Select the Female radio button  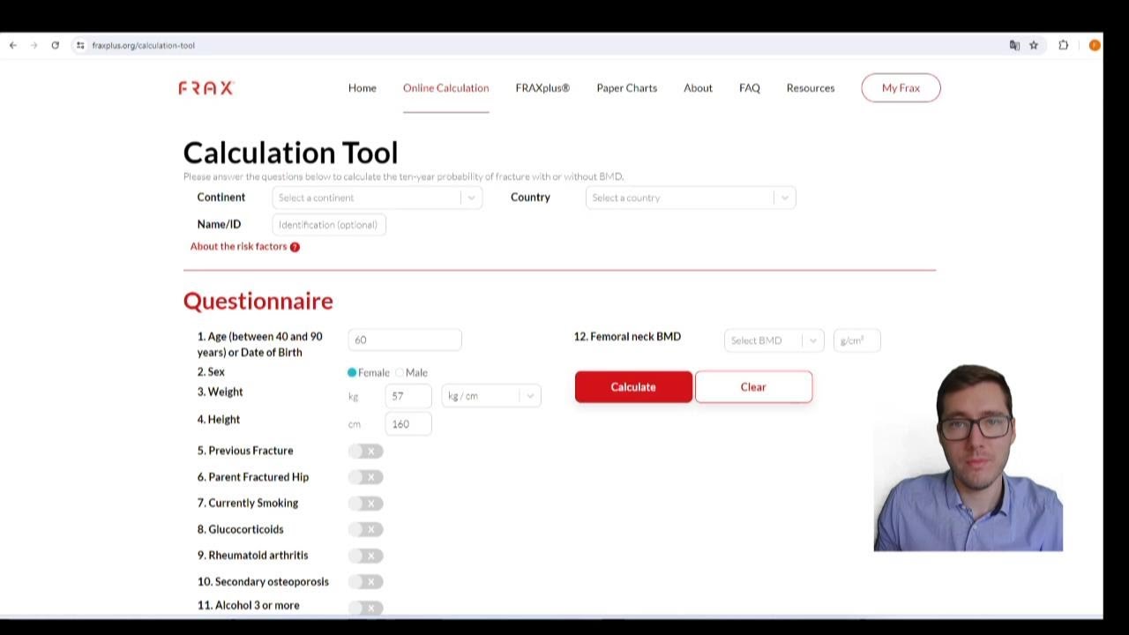click(352, 373)
